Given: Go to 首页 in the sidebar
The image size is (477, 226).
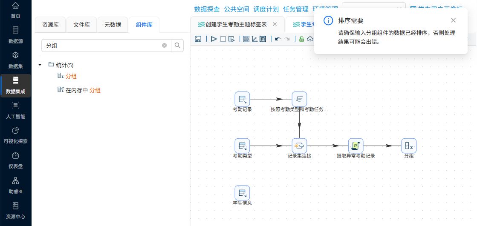Looking at the screenshot, I should (x=15, y=11).
